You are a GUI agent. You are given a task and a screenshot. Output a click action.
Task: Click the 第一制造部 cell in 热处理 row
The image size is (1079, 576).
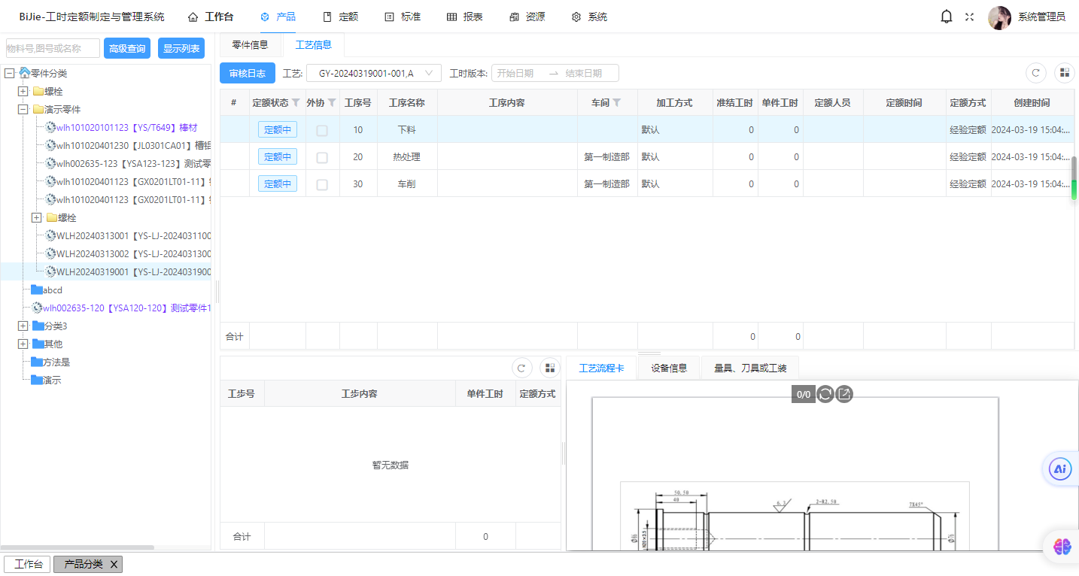[607, 156]
